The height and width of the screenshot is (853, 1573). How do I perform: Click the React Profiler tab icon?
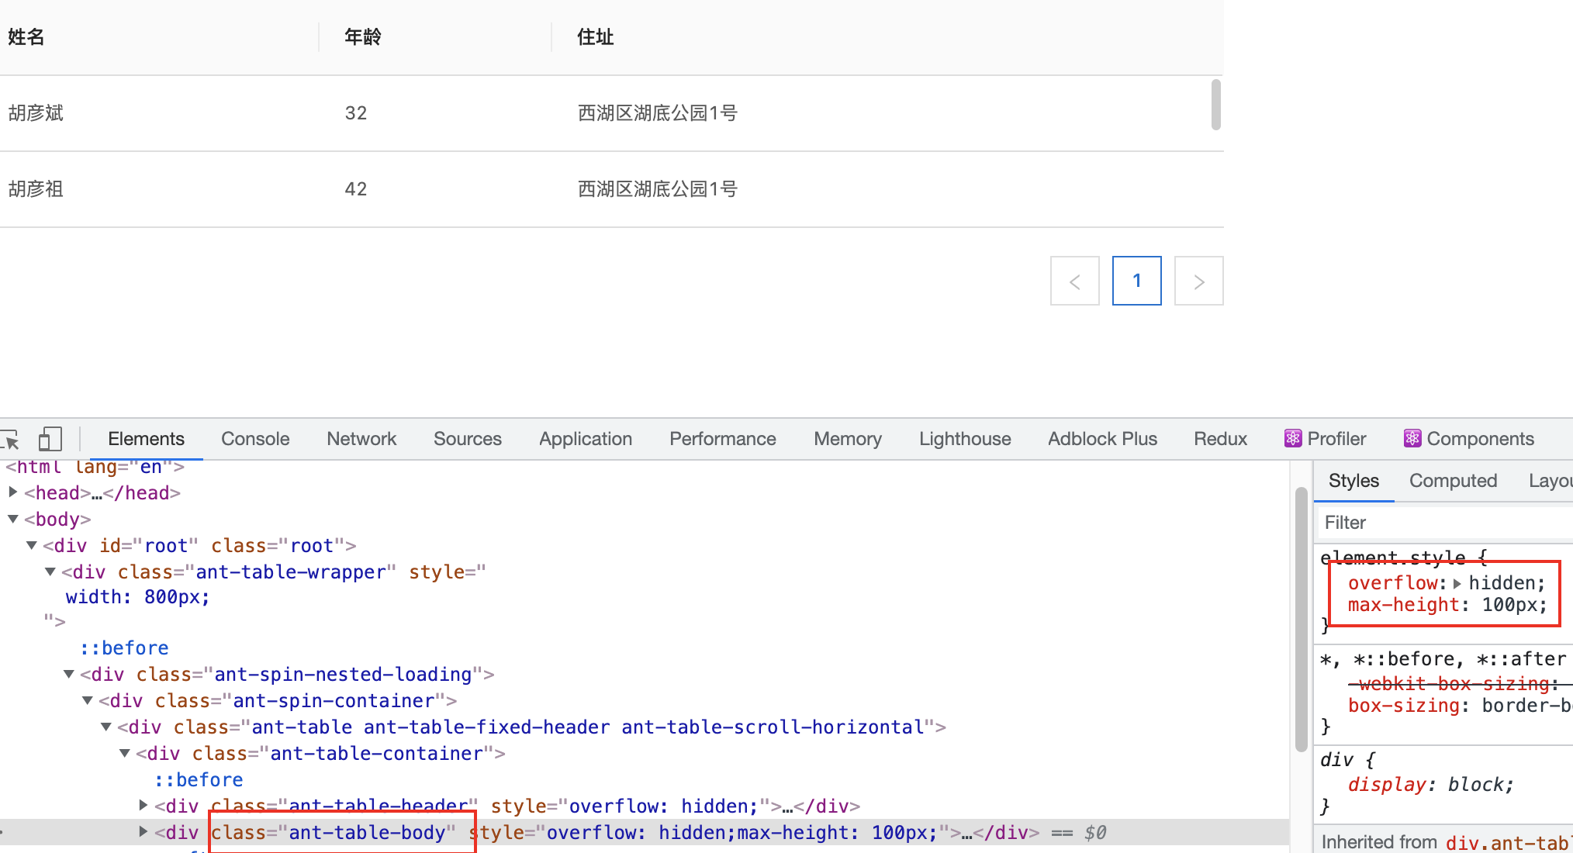pos(1293,439)
